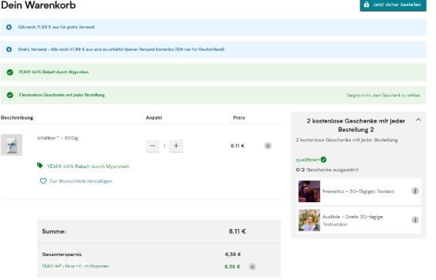436x280 pixels.
Task: Click the checkmark icon in 44% Rabatt banner
Action: pyautogui.click(x=10, y=73)
